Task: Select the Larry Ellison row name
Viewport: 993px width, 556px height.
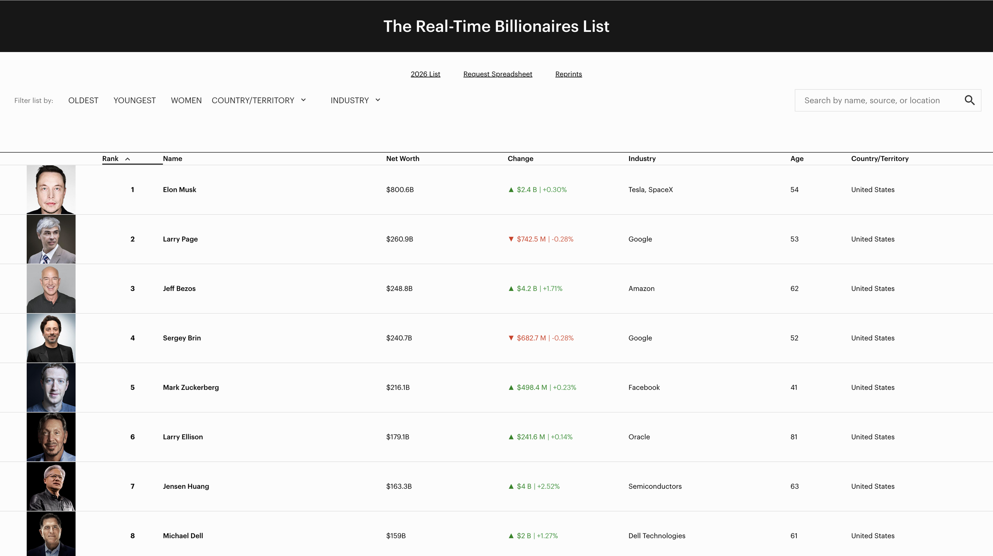Action: (183, 437)
